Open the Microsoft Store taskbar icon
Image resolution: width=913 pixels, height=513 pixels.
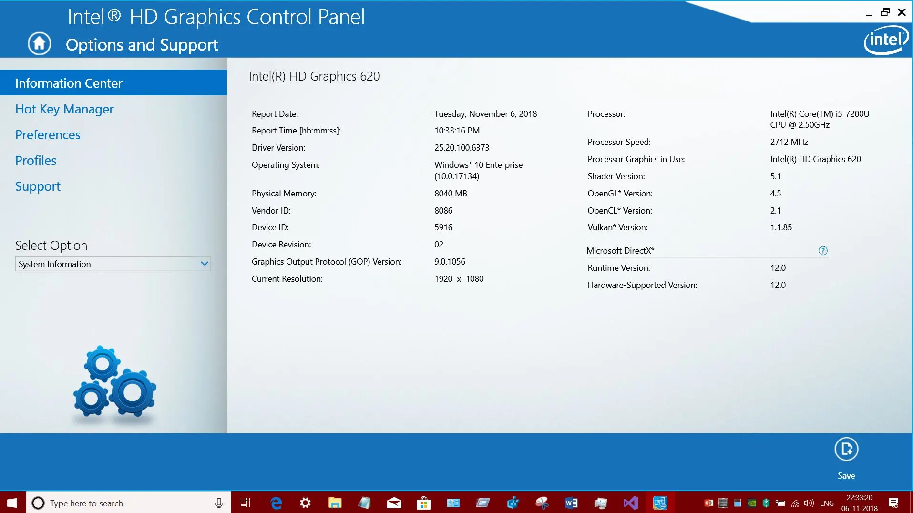(423, 503)
